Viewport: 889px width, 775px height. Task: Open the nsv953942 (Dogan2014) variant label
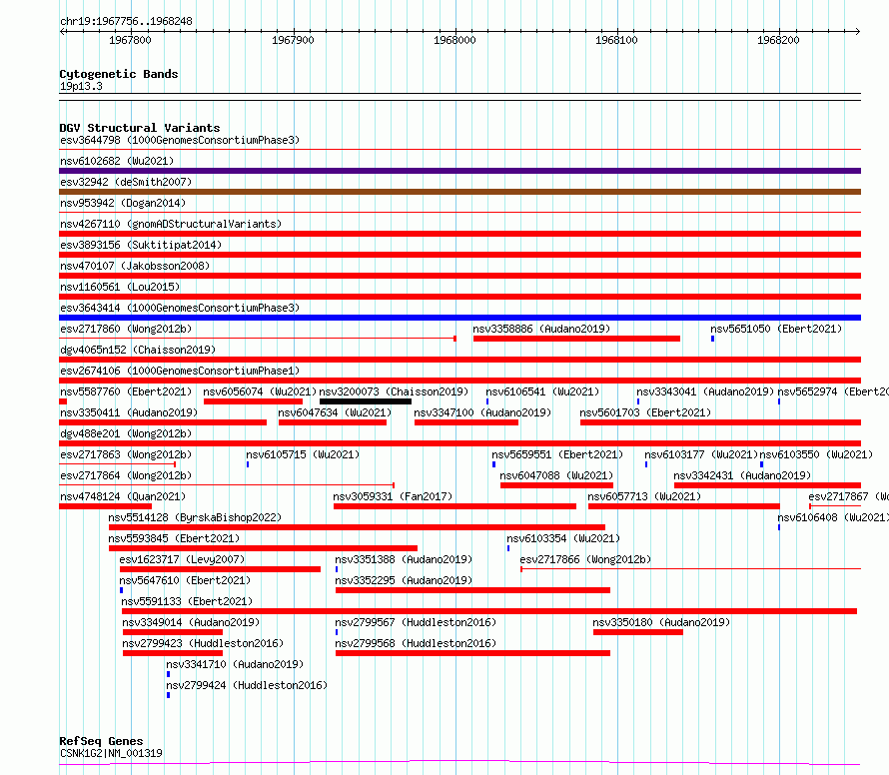coord(123,203)
